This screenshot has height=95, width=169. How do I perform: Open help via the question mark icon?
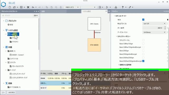point(123,7)
